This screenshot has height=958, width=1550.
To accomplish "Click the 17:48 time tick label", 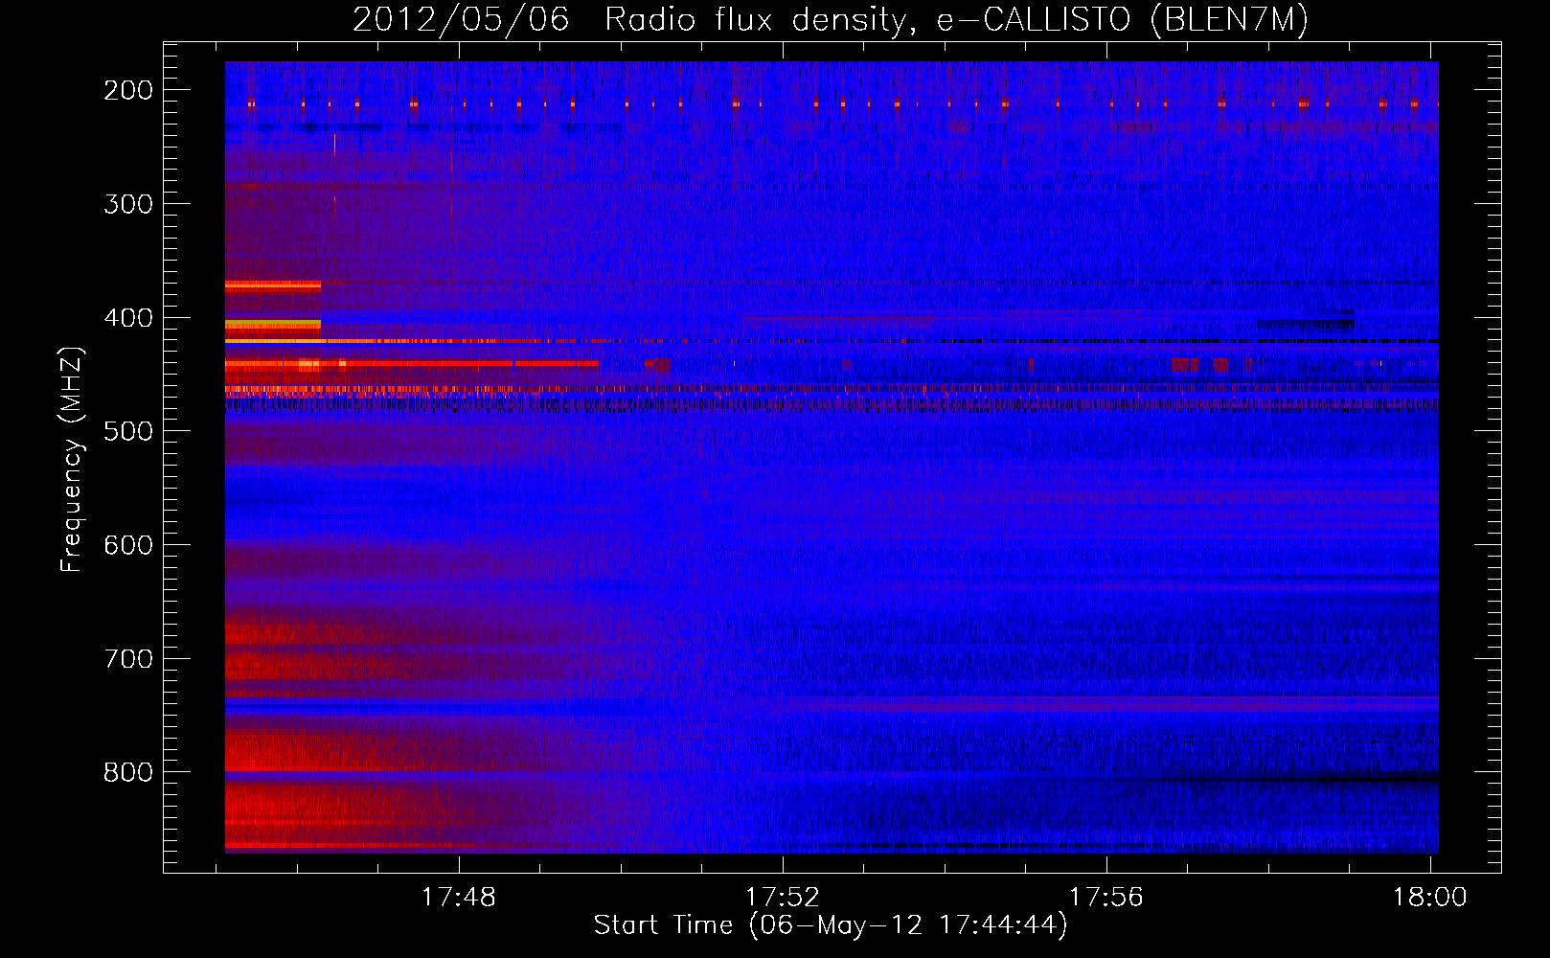I will pos(459,897).
